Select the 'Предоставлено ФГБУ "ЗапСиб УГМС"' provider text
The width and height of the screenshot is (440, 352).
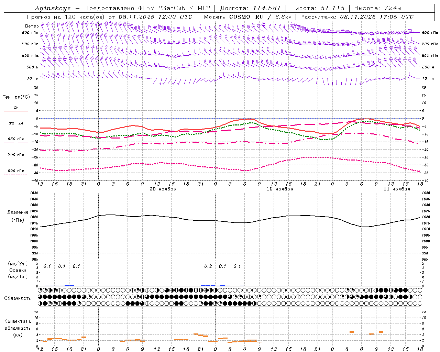[x=147, y=8]
